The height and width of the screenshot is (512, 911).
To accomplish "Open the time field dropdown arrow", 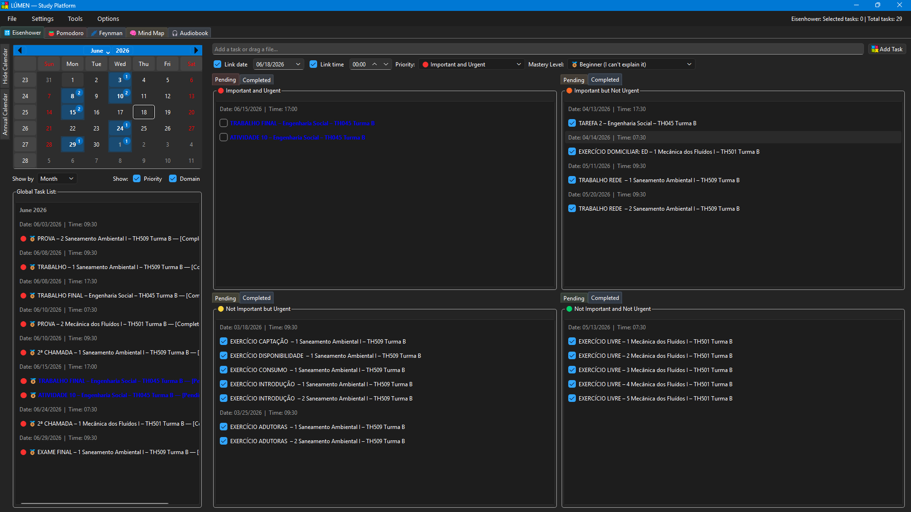I will (386, 64).
